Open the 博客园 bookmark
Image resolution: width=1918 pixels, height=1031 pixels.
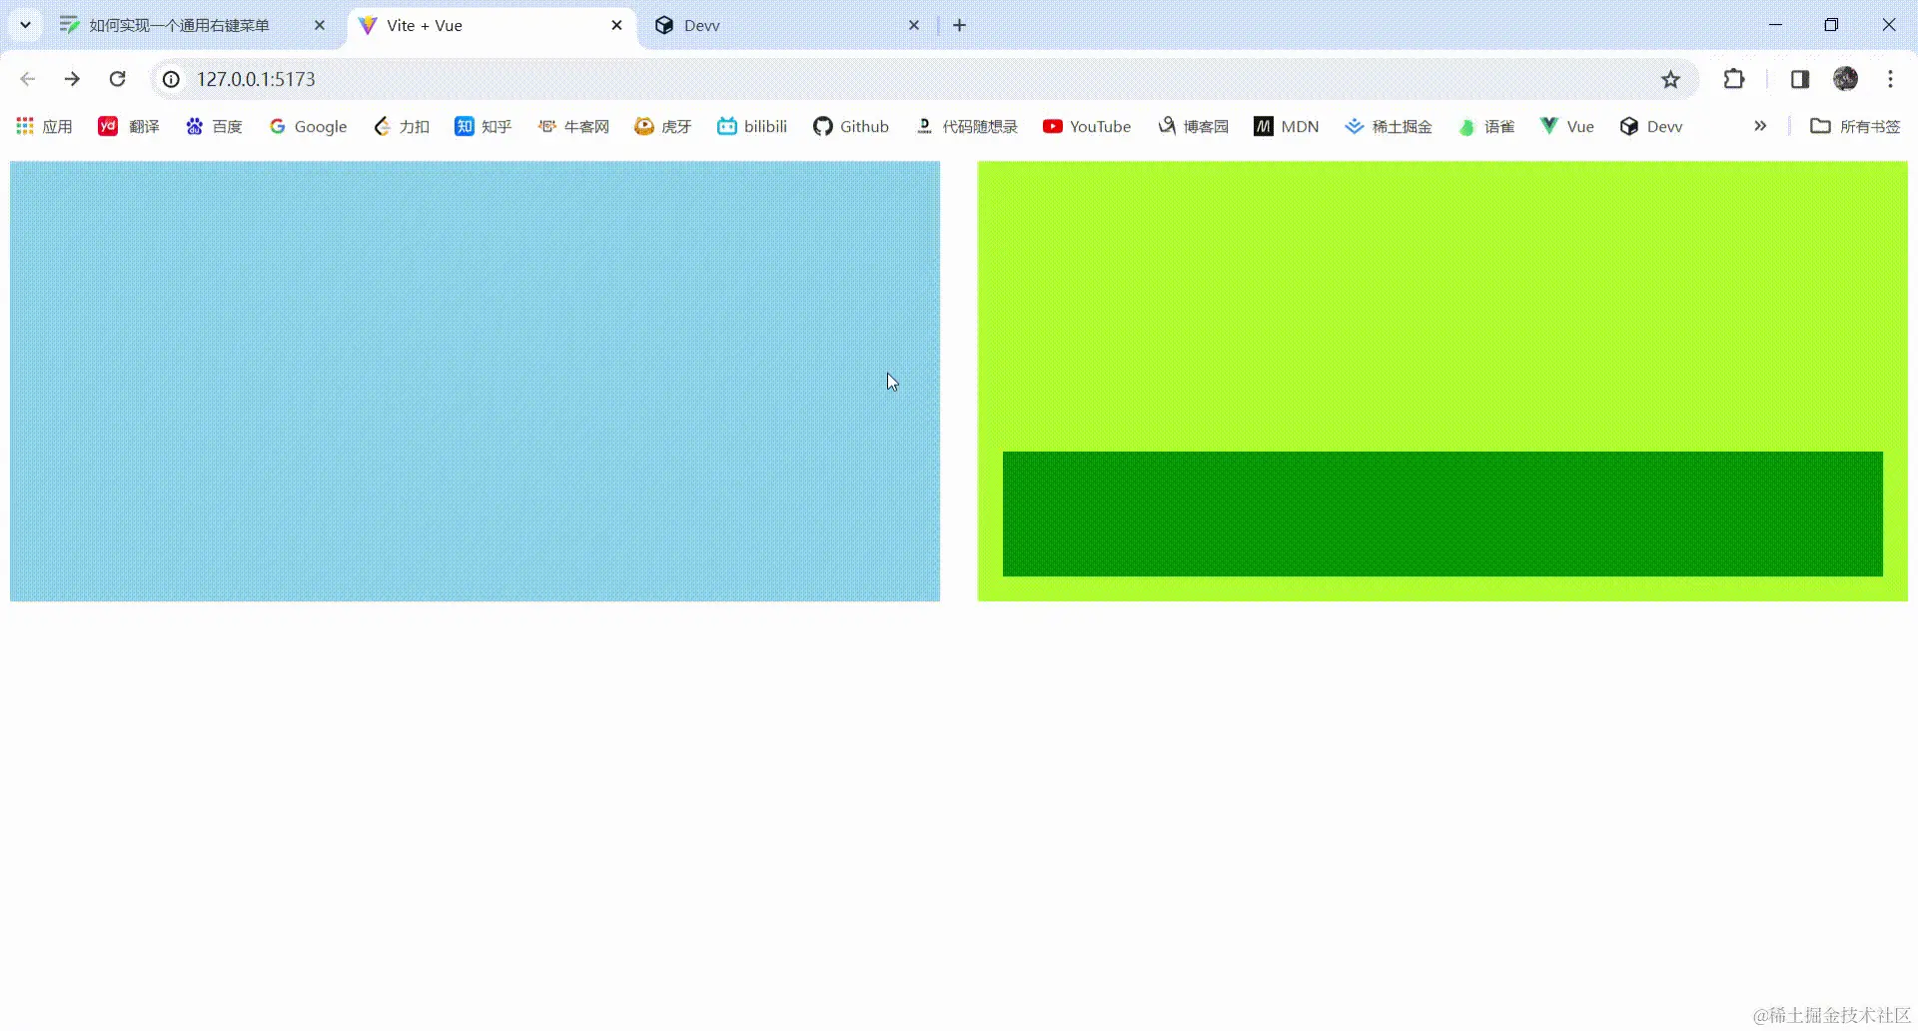(x=1193, y=127)
